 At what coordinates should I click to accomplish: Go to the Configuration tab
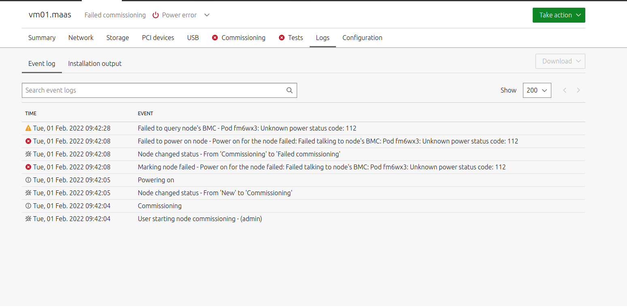(362, 38)
